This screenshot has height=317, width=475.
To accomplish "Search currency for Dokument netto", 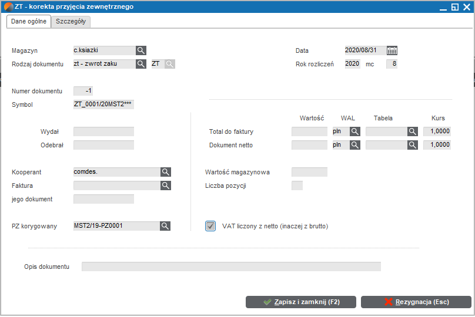I will (354, 145).
